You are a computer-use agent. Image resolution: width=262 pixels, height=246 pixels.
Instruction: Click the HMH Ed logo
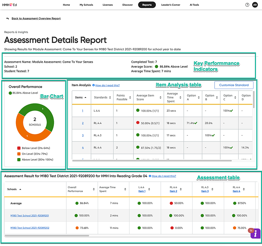[x=10, y=5]
